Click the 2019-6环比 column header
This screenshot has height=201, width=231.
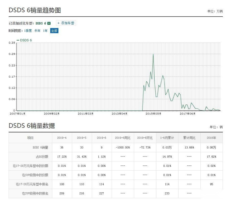pyautogui.click(x=145, y=138)
